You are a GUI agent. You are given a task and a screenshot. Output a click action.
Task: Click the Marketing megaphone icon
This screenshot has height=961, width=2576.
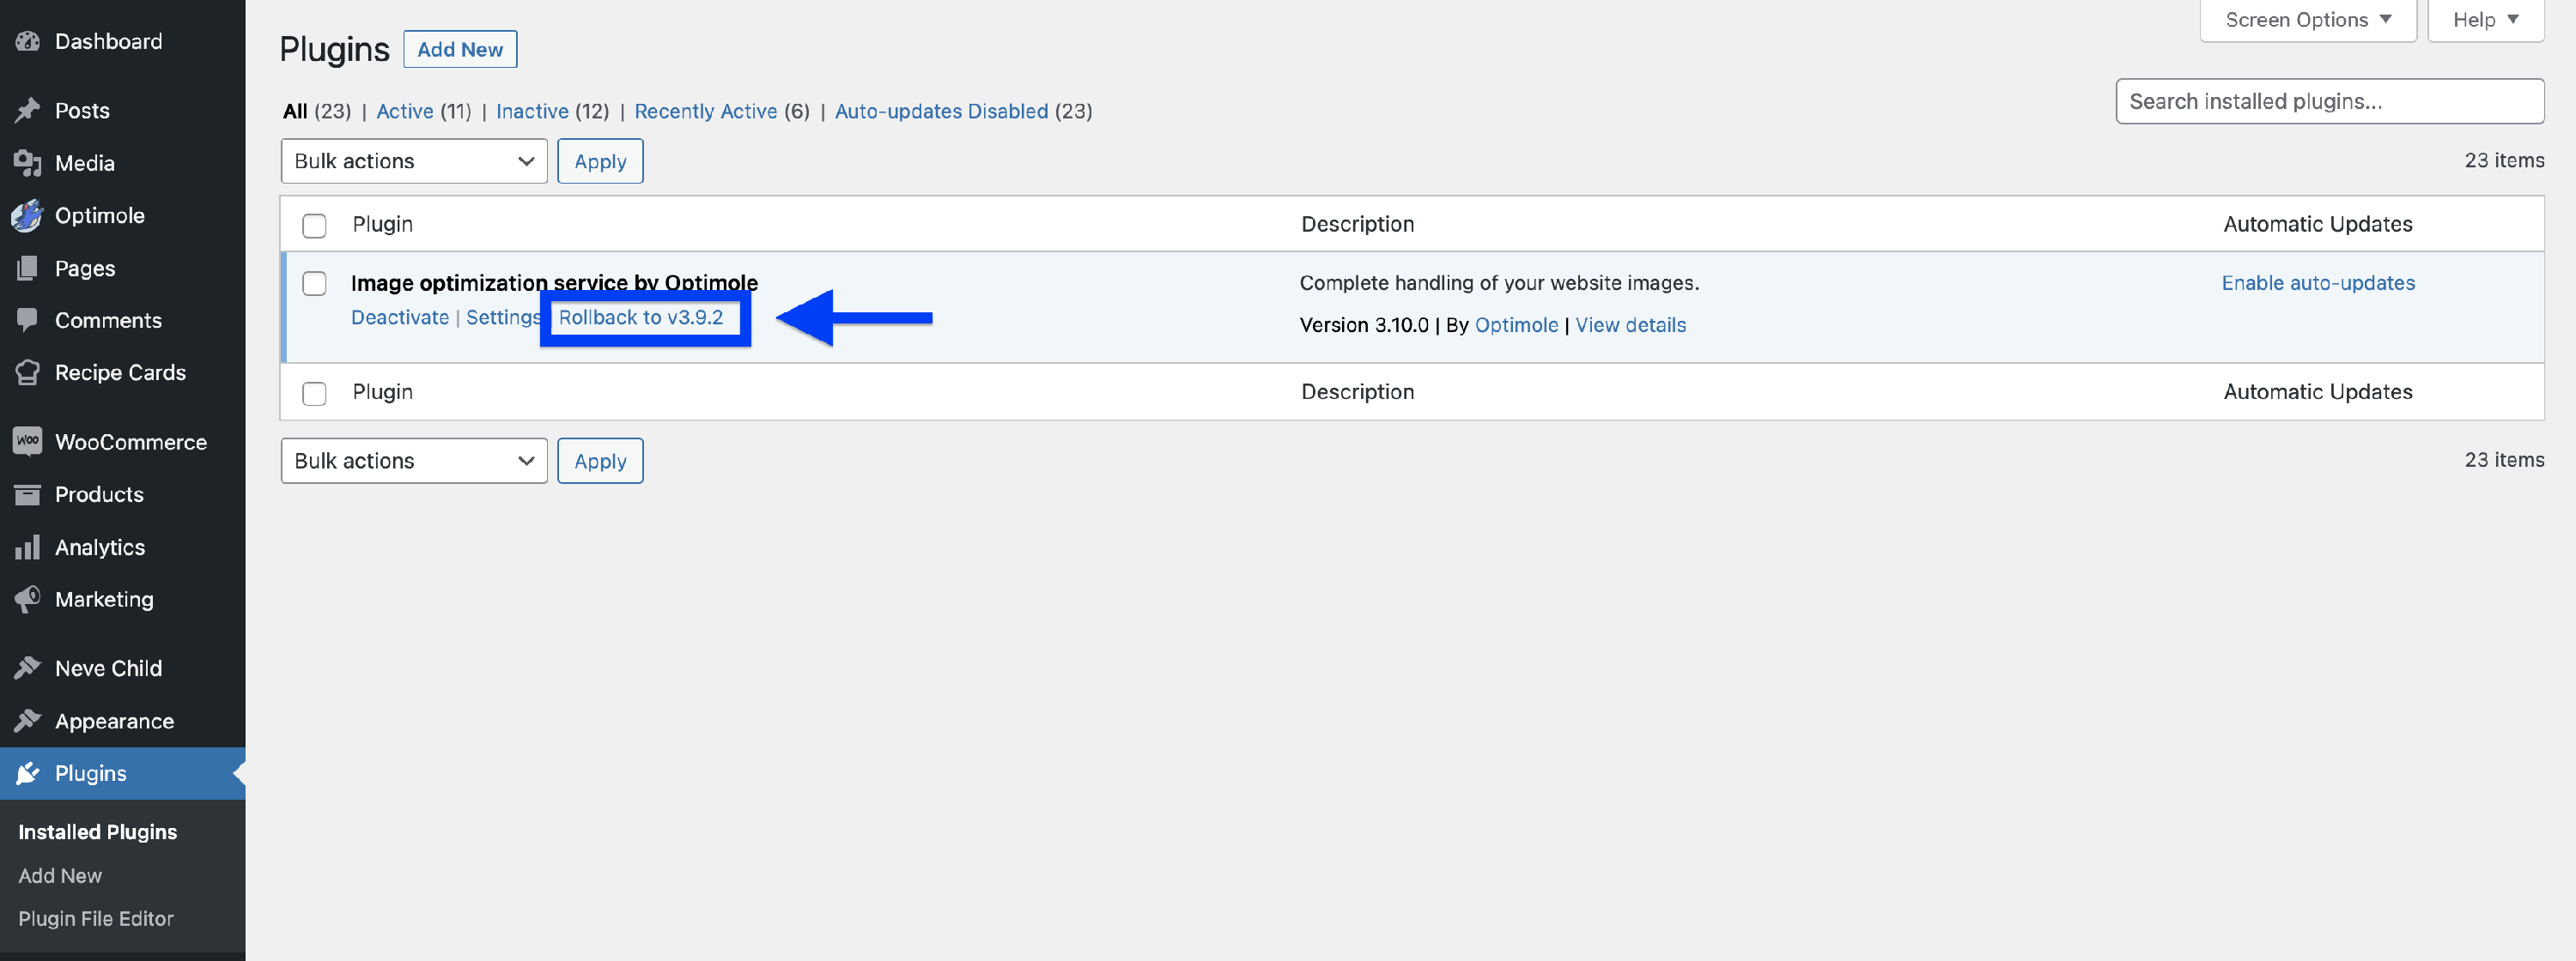click(27, 598)
